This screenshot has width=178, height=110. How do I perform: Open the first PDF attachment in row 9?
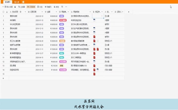(94, 49)
